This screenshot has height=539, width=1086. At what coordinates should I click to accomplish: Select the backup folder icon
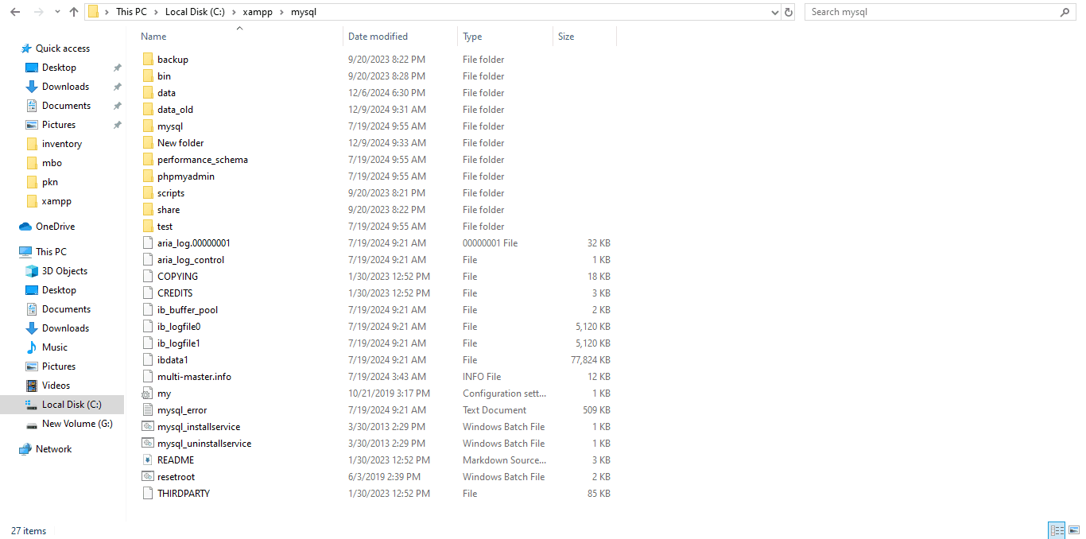[x=148, y=60]
